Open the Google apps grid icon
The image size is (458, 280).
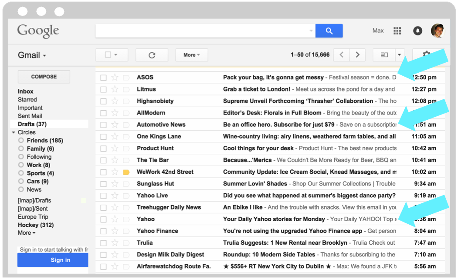coord(397,30)
